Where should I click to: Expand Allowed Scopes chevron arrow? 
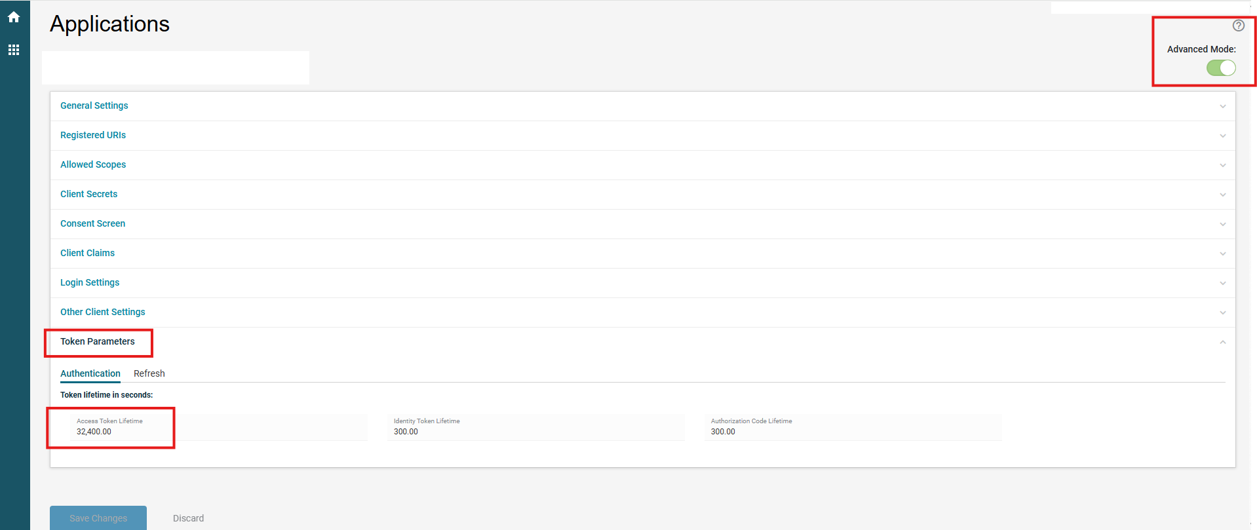[1222, 165]
